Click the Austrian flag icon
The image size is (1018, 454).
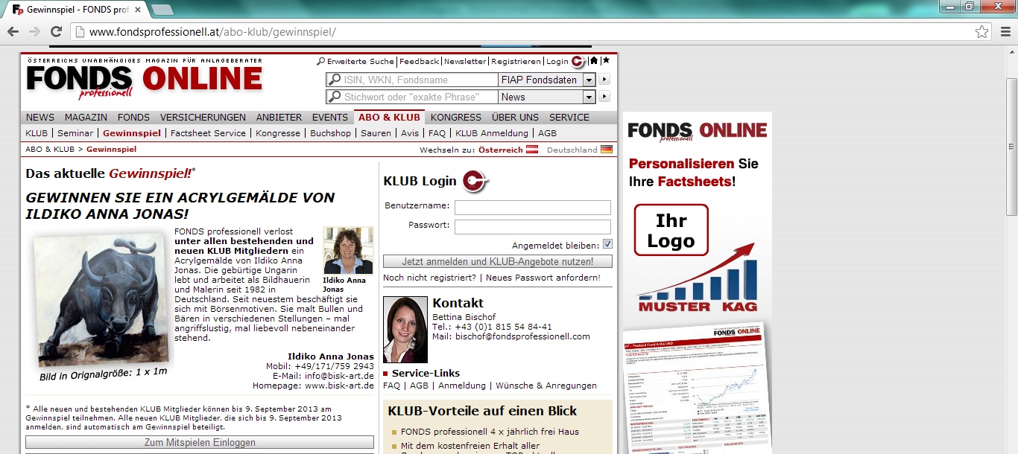[x=532, y=150]
